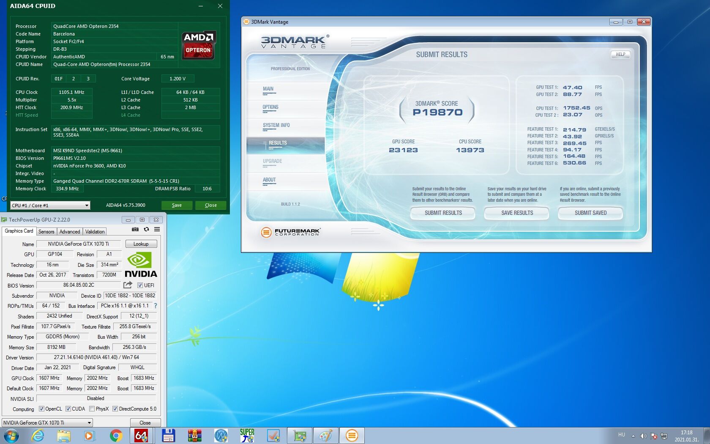Click the Futuremark Corporation logo
Viewport: 710px width, 444px height.
pos(291,232)
